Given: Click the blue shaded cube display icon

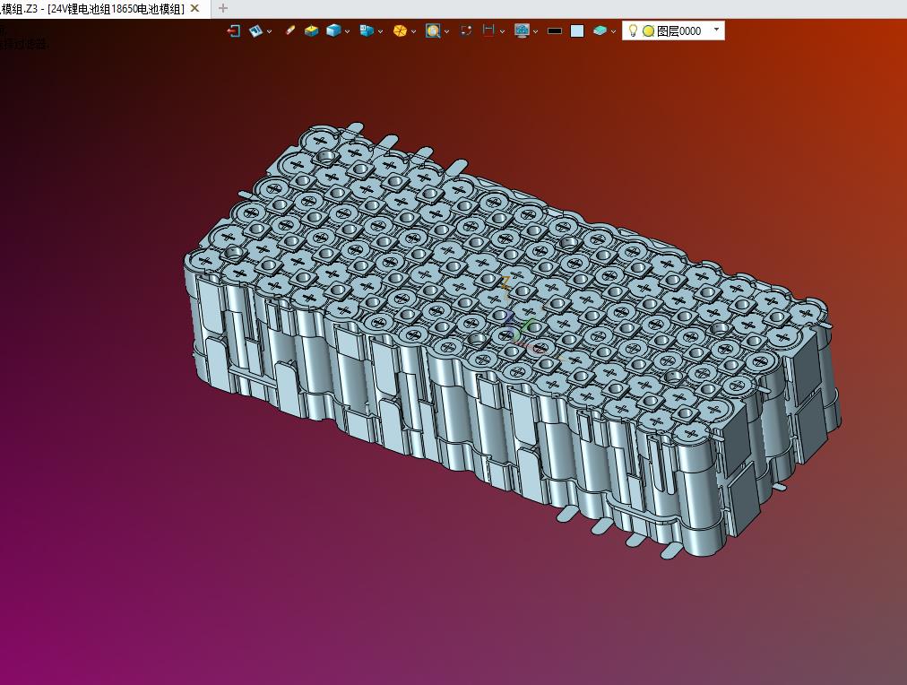Looking at the screenshot, I should [x=333, y=30].
